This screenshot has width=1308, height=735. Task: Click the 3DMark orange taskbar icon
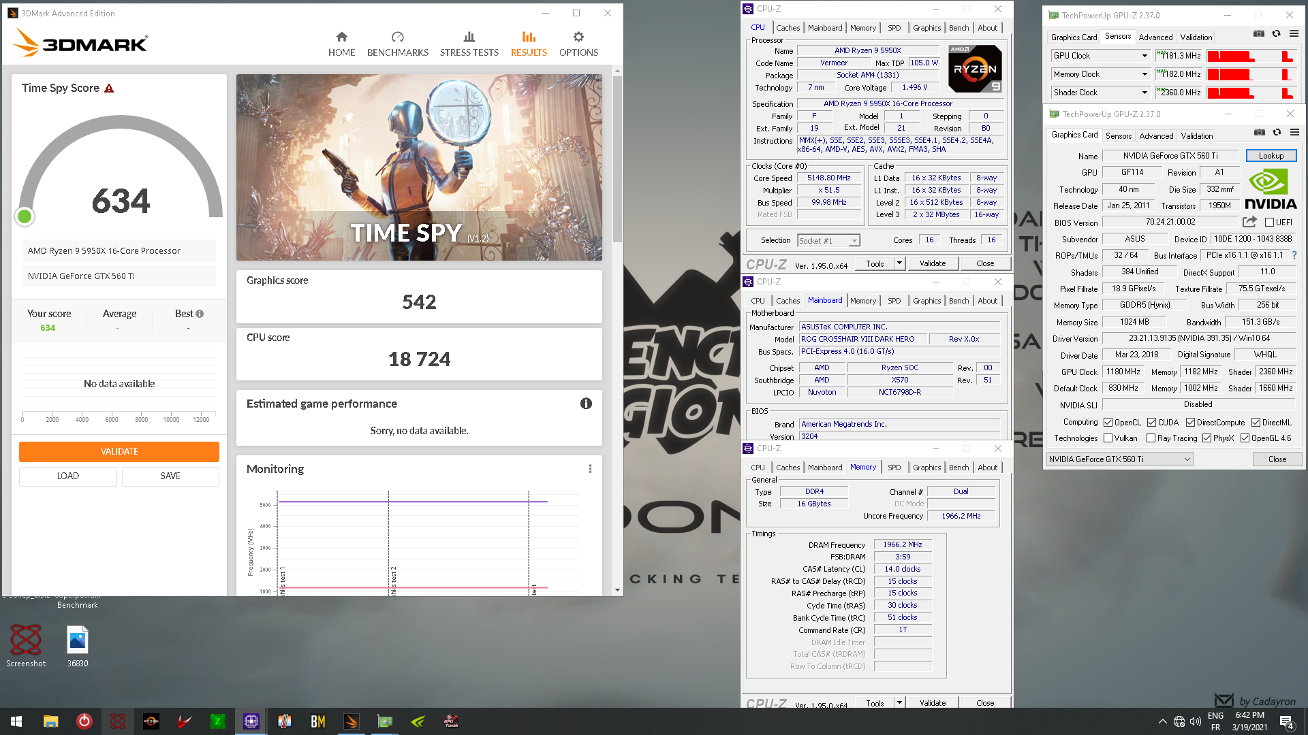(351, 721)
